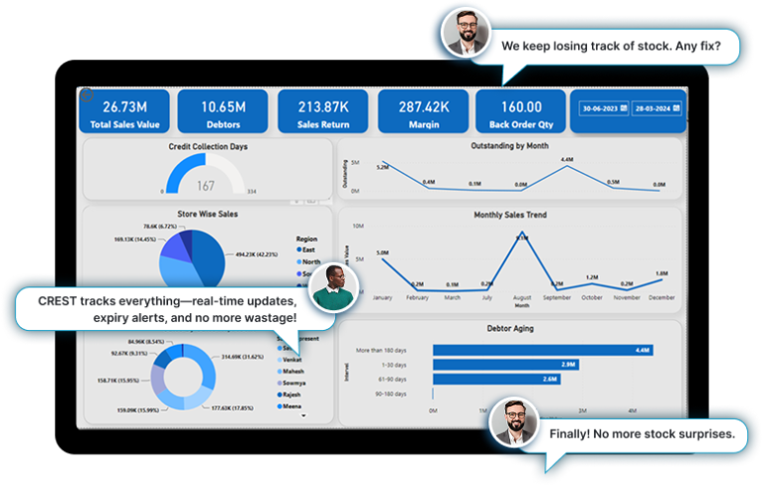Select the North region legend marker
Viewport: 764px width, 489px height.
pos(298,261)
